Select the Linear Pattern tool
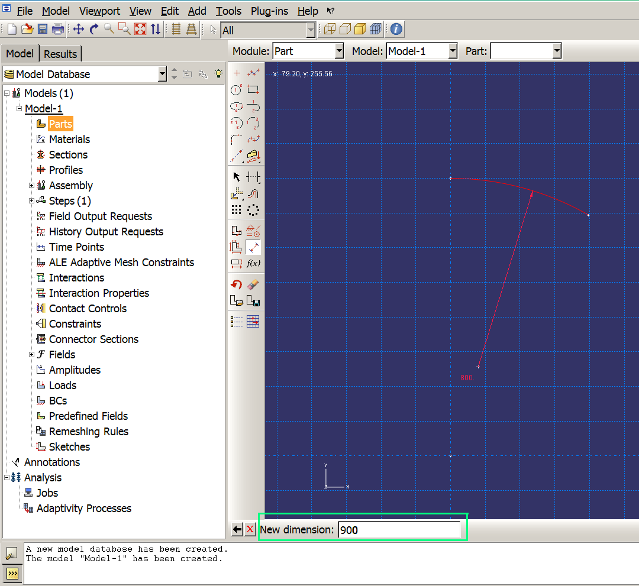Screen dimensions: 639x586 [x=236, y=210]
